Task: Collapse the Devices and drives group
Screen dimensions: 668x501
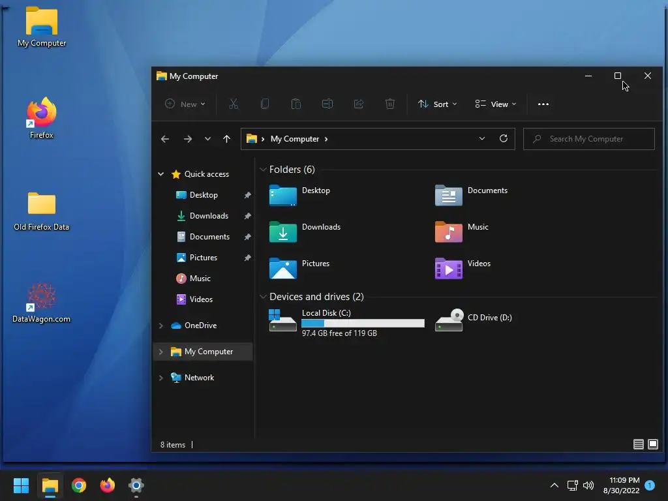Action: click(x=263, y=297)
